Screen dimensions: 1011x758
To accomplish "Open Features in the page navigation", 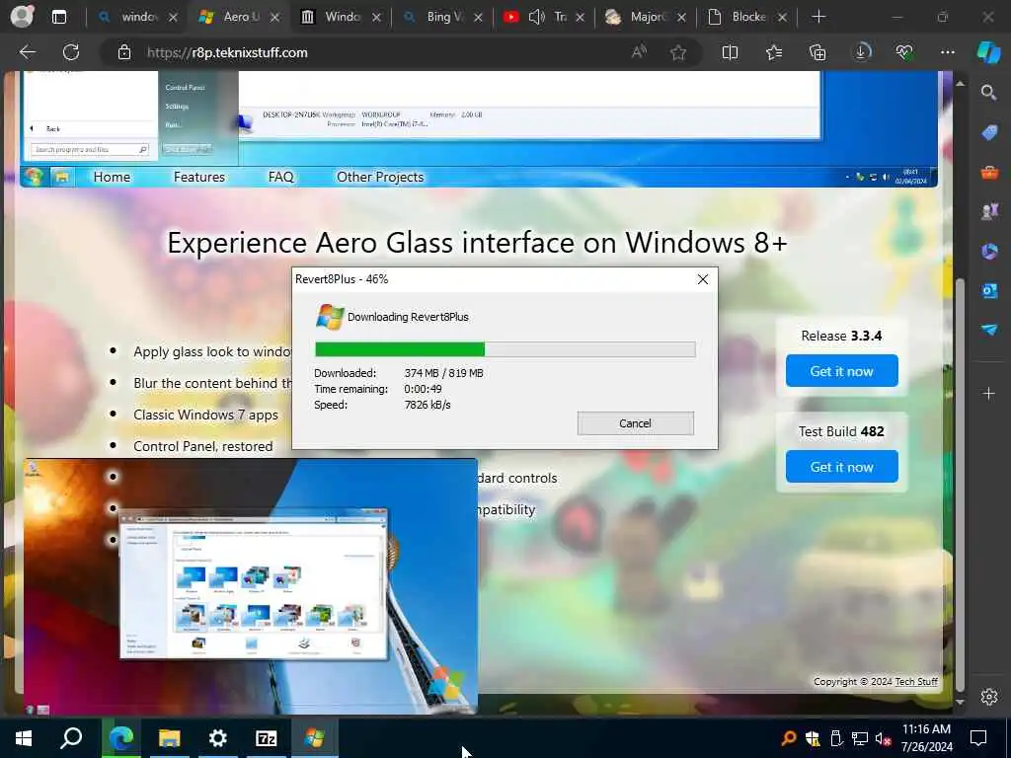I will pyautogui.click(x=199, y=177).
